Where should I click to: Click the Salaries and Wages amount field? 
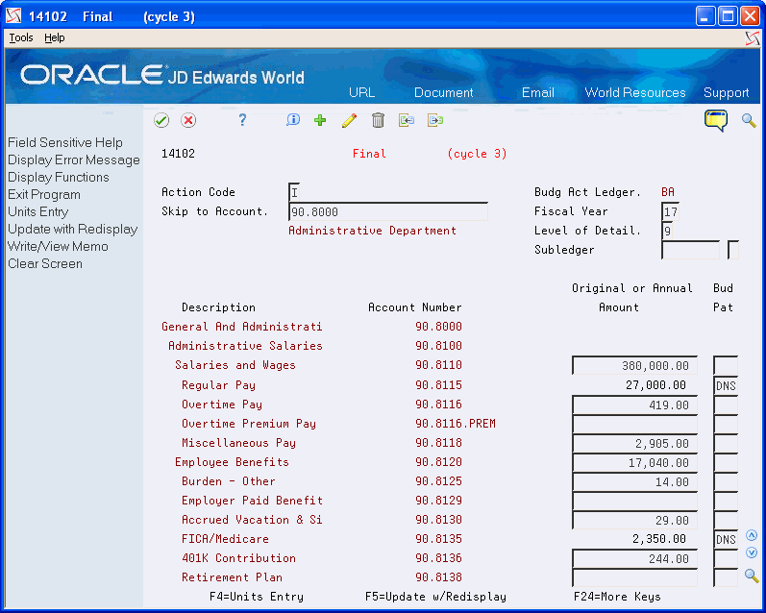[x=634, y=365]
